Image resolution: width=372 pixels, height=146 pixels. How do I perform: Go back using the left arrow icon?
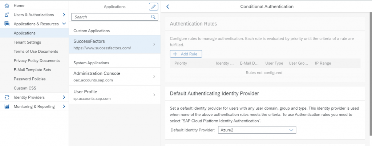168,7
